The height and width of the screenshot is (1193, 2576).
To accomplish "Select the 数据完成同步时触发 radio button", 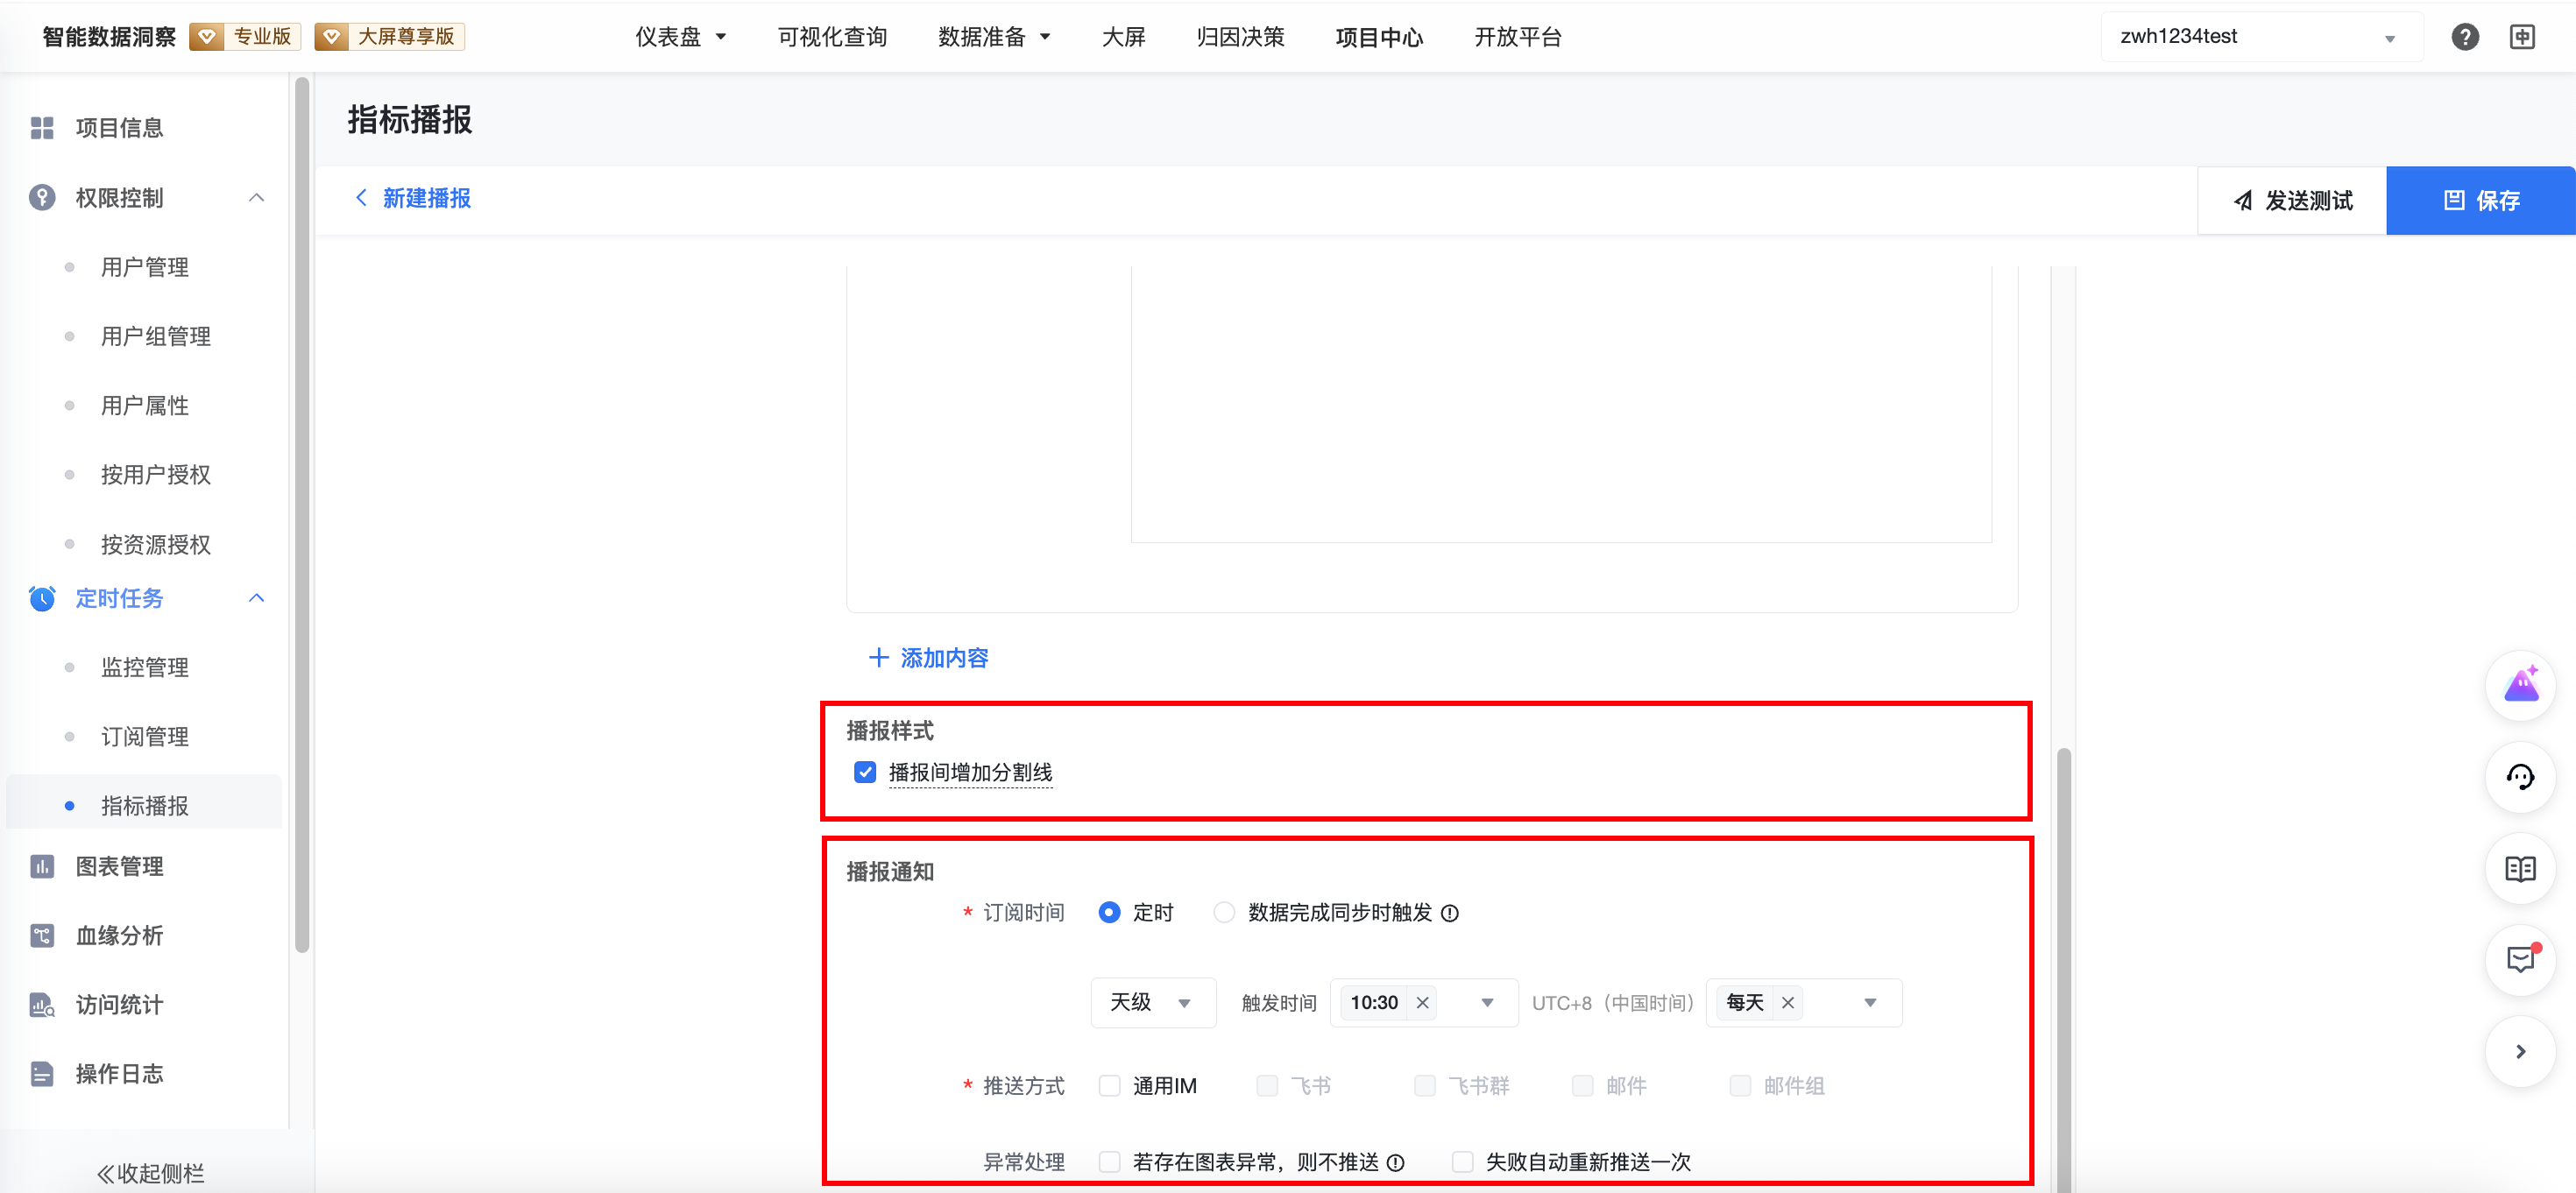I will click(1224, 913).
